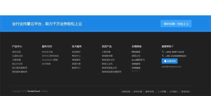Open the 香港云主机 link
The image size is (211, 96).
coord(107,64)
